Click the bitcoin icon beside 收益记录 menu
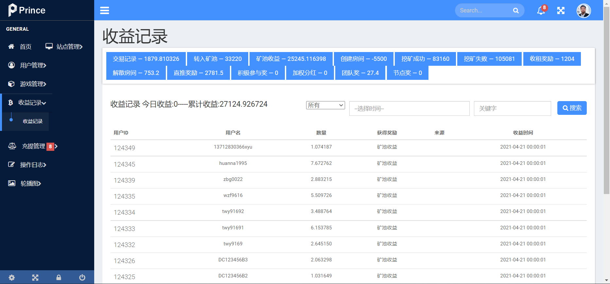Screen dimensions: 610x284 (10, 102)
